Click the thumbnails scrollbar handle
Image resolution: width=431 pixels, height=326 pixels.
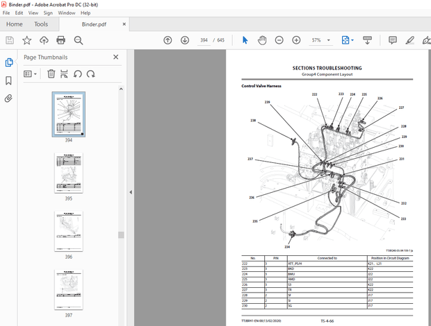point(121,235)
